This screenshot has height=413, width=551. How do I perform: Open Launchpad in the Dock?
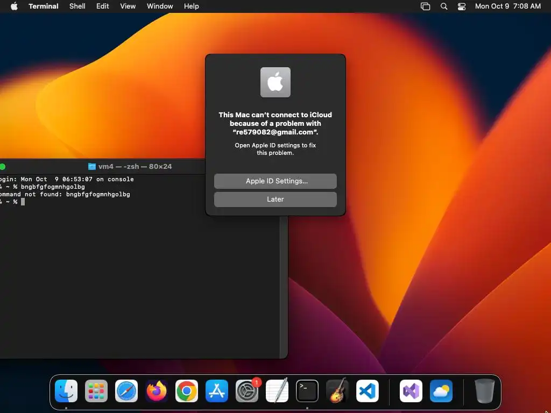(96, 391)
